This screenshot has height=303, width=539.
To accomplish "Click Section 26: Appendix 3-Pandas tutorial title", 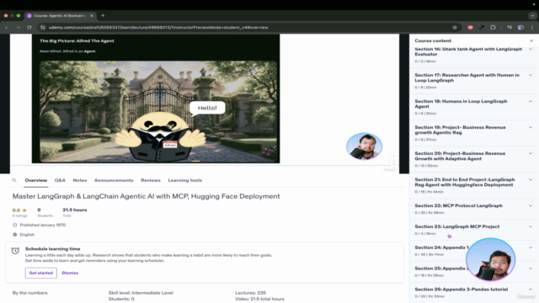I will [x=462, y=290].
